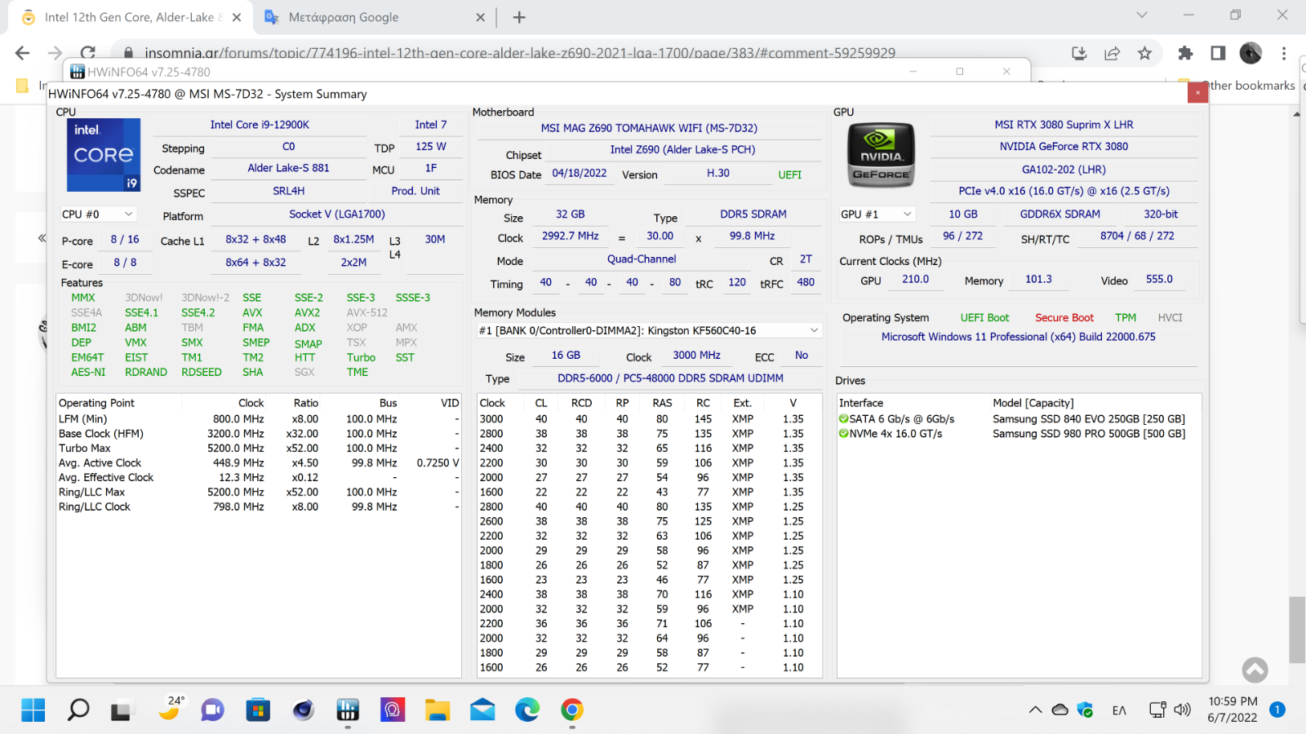Click the BIOS date 04/18/2022

(580, 173)
